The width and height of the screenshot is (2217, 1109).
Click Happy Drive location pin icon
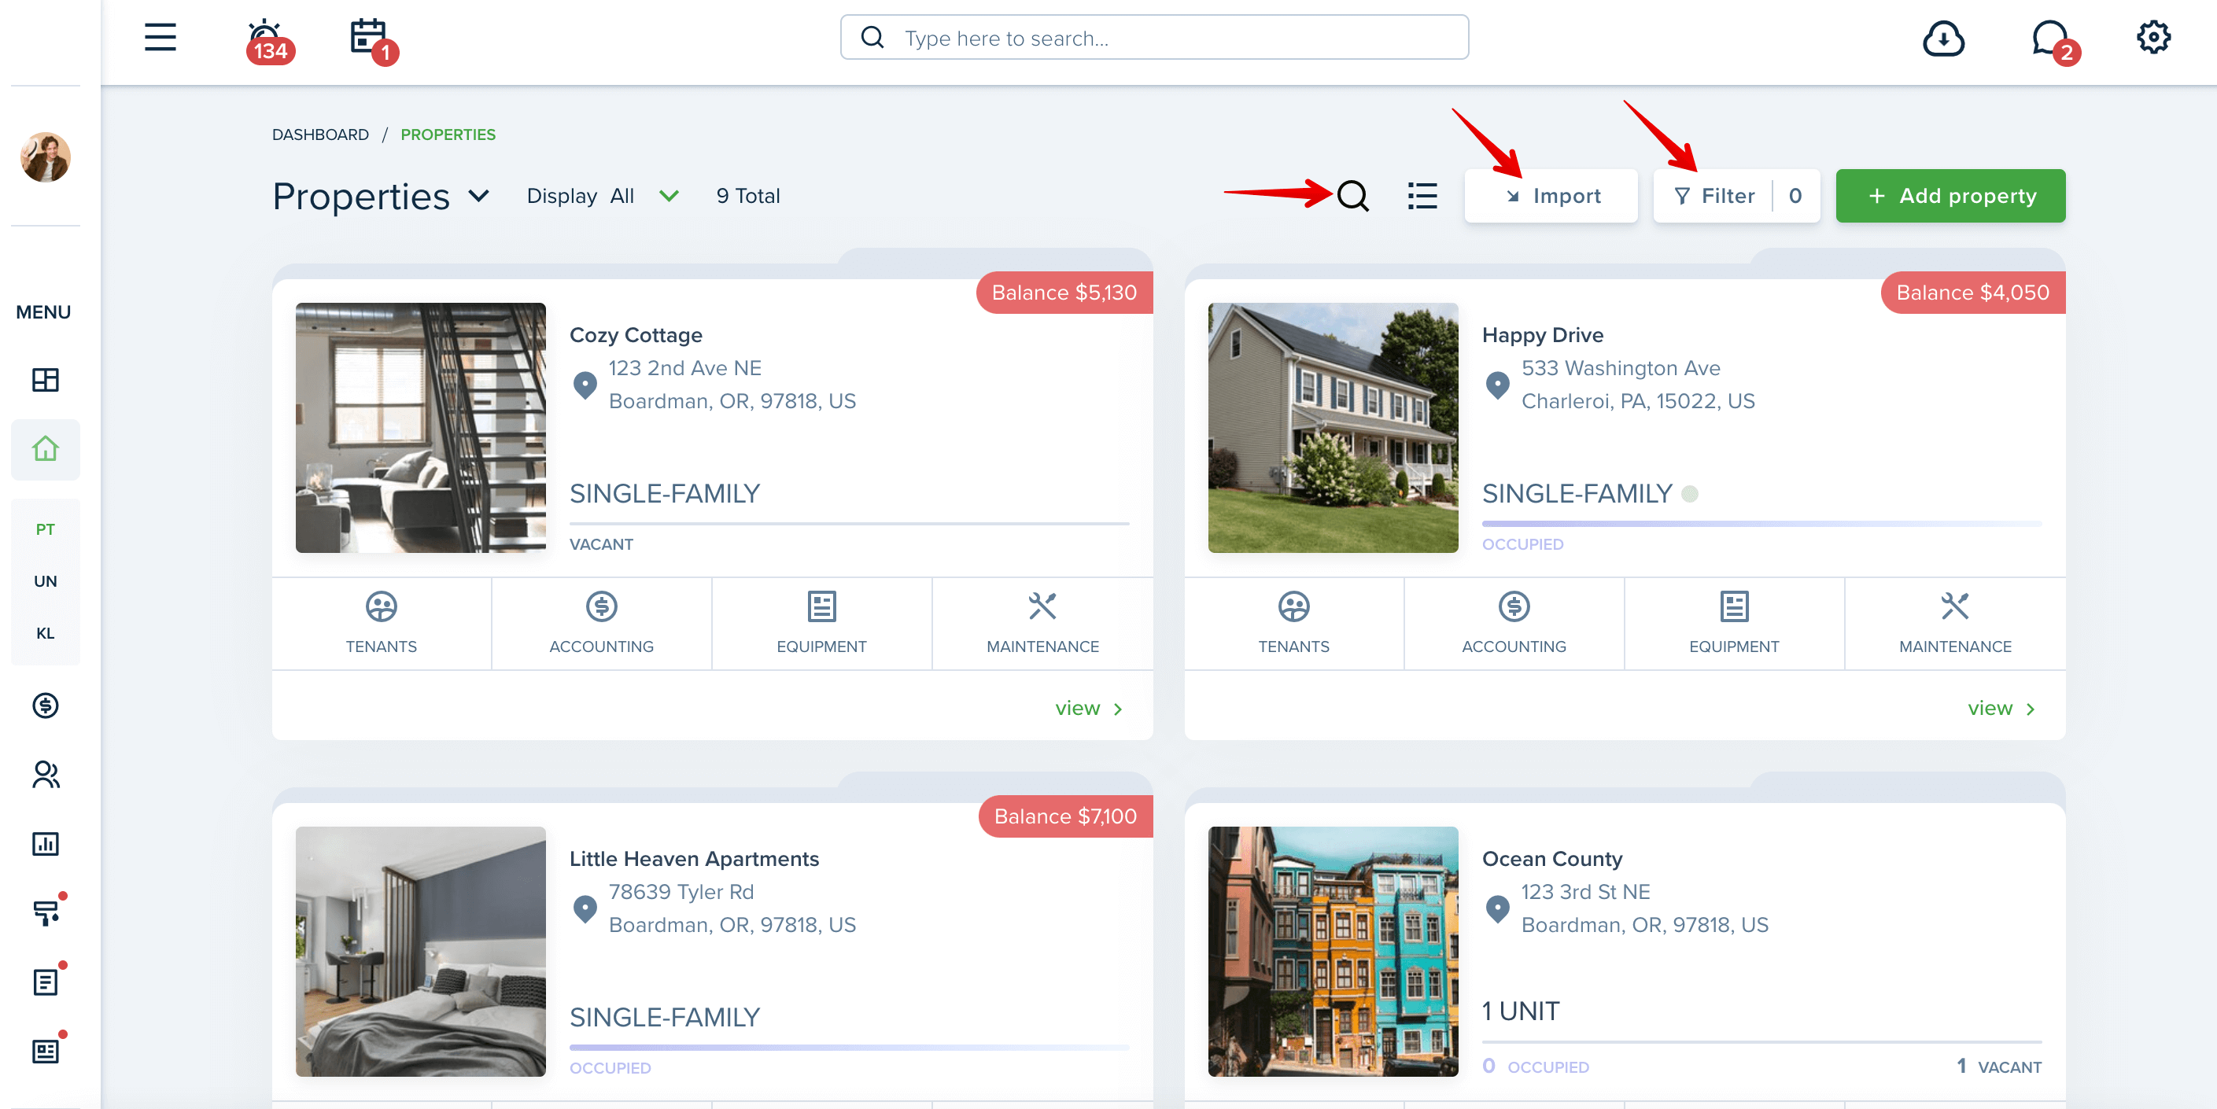click(x=1497, y=385)
